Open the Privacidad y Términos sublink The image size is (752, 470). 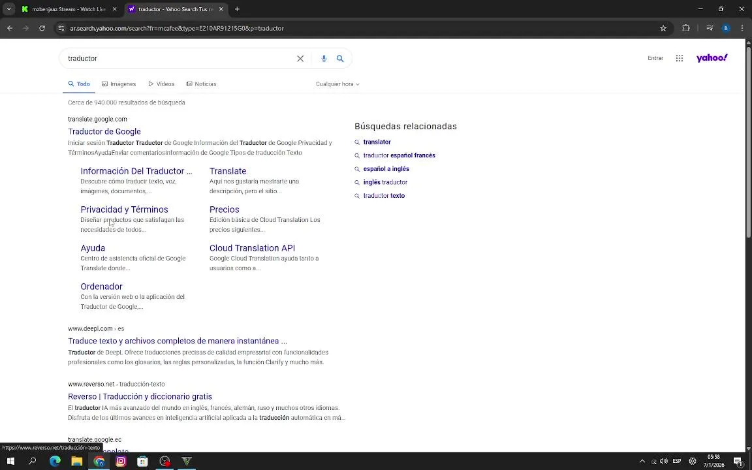click(124, 210)
